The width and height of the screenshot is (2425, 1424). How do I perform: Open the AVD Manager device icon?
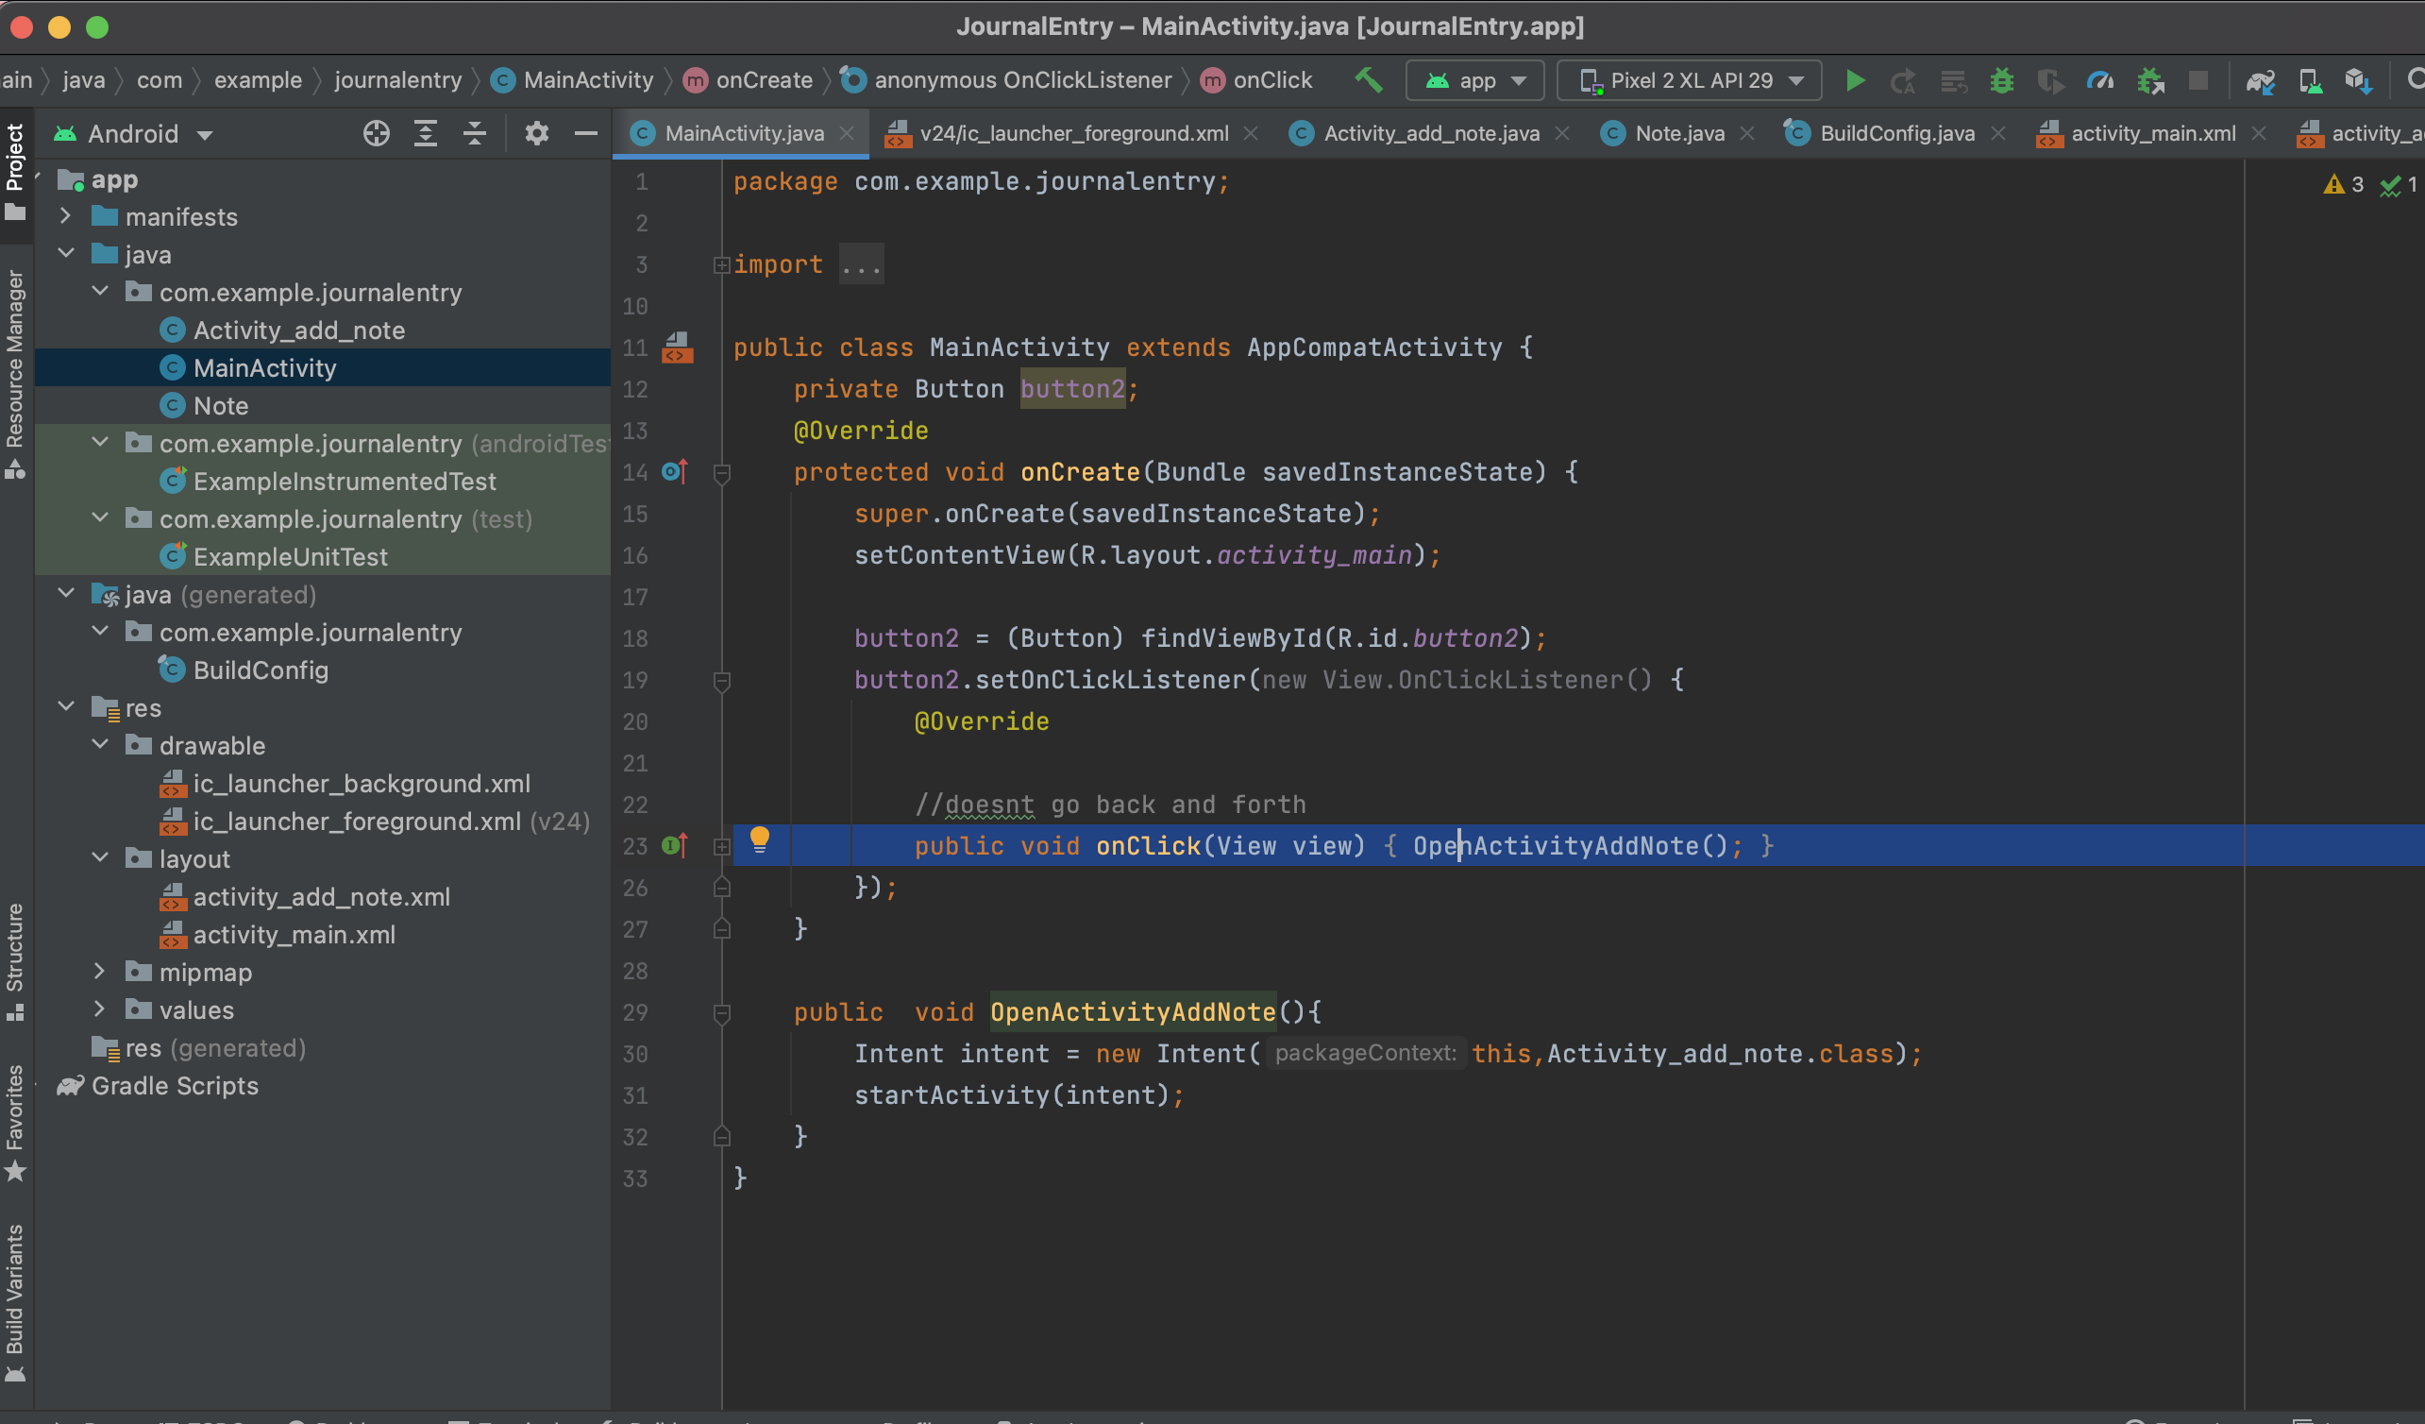tap(2310, 81)
